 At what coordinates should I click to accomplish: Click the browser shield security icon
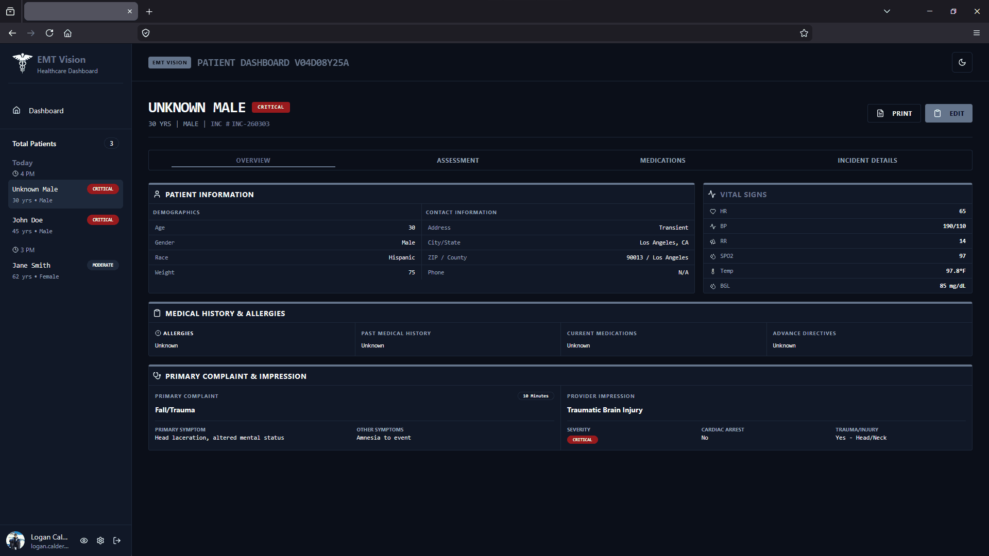pyautogui.click(x=146, y=33)
